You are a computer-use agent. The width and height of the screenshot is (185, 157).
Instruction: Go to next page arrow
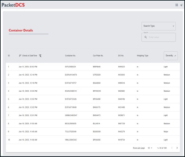pos(177,148)
